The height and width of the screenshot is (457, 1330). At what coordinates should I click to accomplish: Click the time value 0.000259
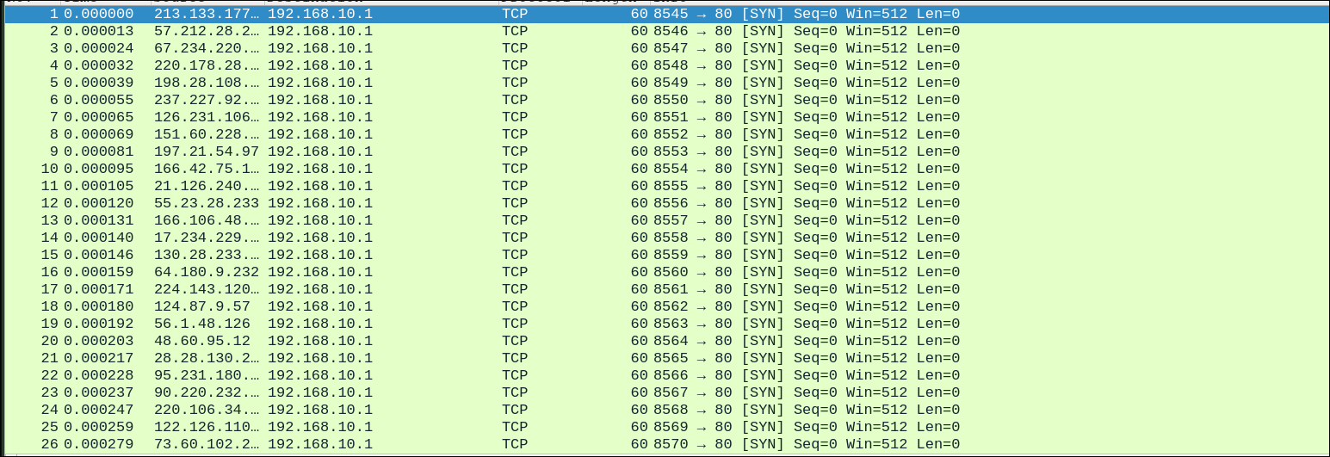point(98,427)
